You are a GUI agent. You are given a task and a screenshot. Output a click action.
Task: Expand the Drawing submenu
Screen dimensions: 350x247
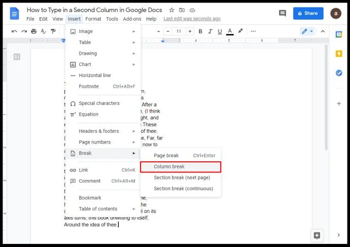tap(103, 54)
